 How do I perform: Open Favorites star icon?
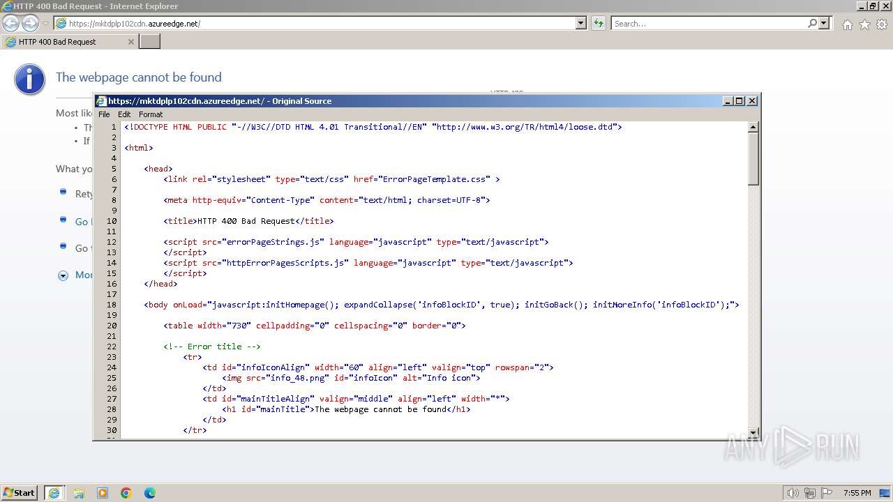pos(864,24)
